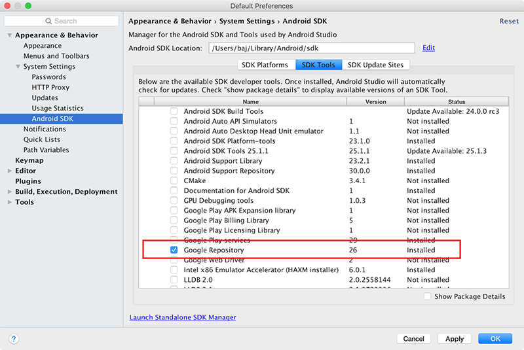Open Launch Standalone SDK Manager link
This screenshot has height=350, width=524.
[183, 317]
